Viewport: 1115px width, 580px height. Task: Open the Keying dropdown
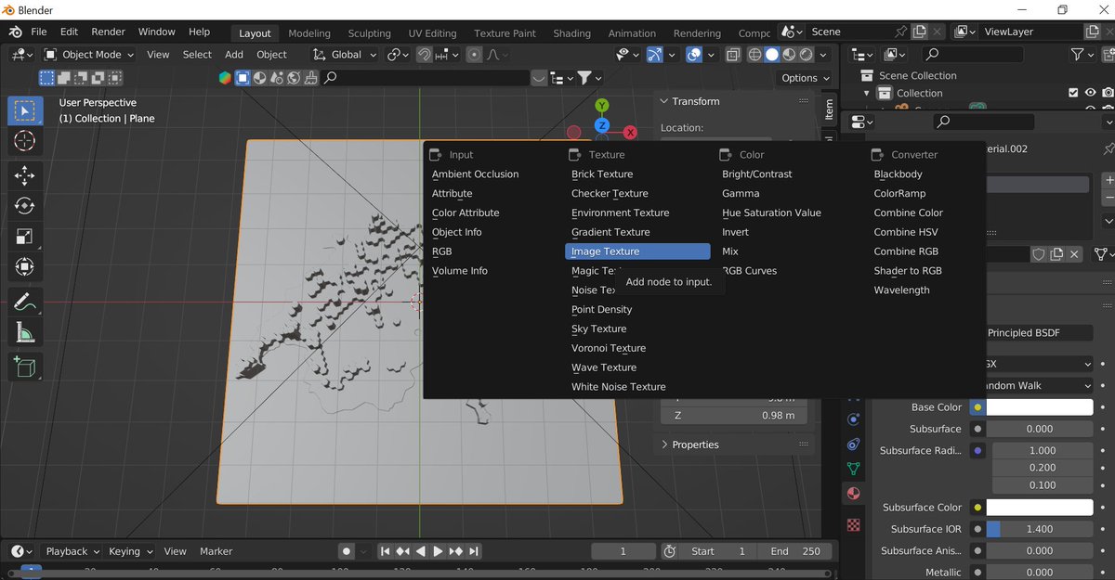pos(131,551)
